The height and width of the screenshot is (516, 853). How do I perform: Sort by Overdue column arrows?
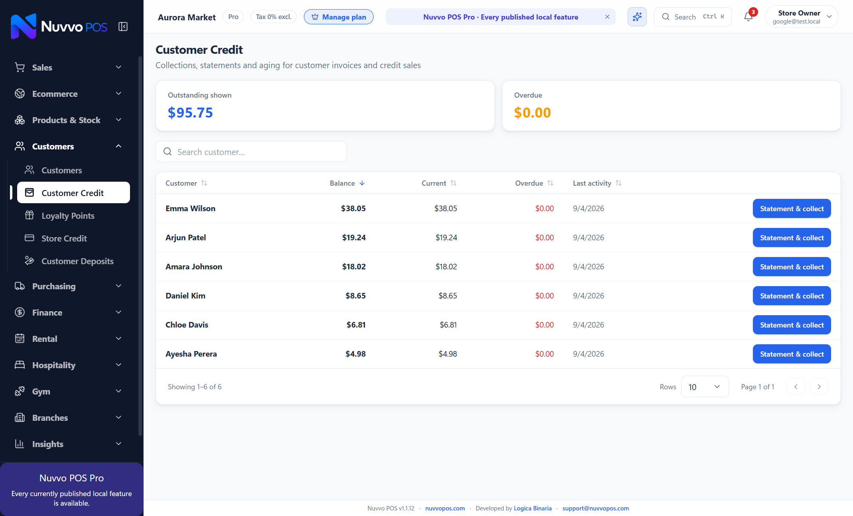pos(550,183)
